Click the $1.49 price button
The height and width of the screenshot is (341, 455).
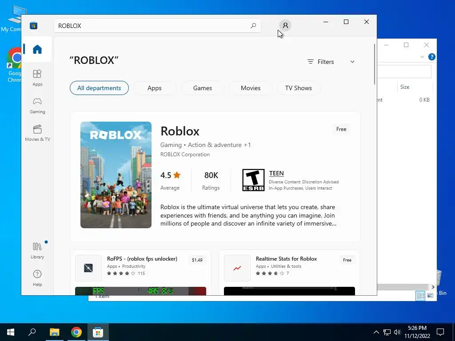197,260
